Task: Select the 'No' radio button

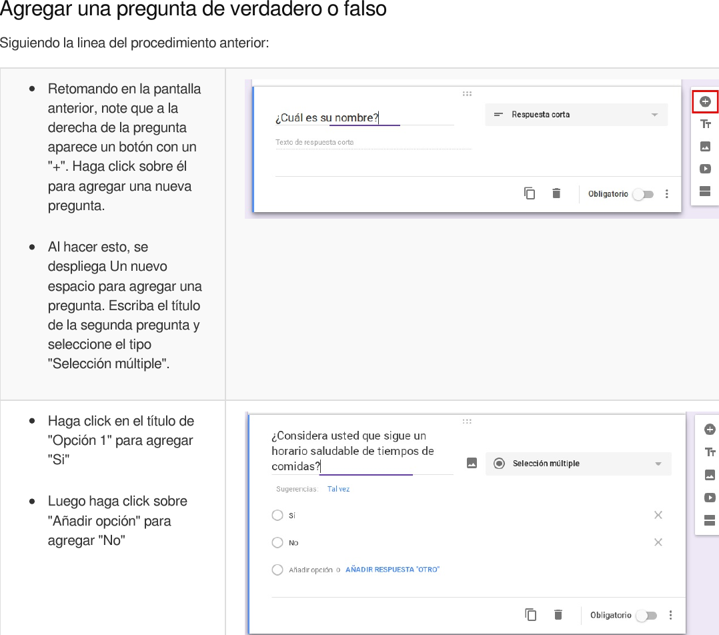Action: (x=277, y=542)
